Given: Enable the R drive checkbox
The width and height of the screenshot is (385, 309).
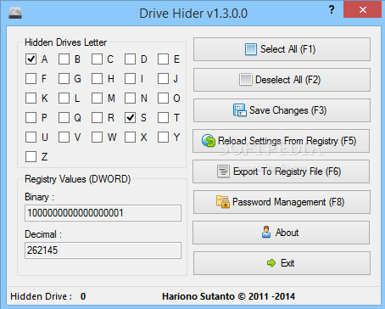Looking at the screenshot, I should point(97,117).
